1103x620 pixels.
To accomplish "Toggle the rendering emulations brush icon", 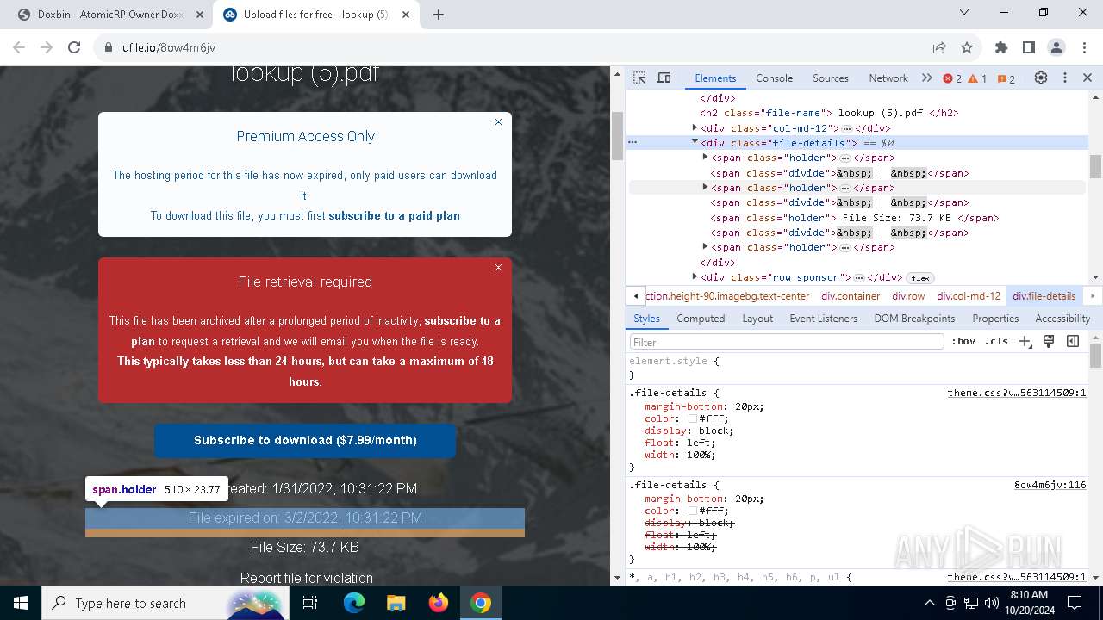I will pyautogui.click(x=1049, y=341).
